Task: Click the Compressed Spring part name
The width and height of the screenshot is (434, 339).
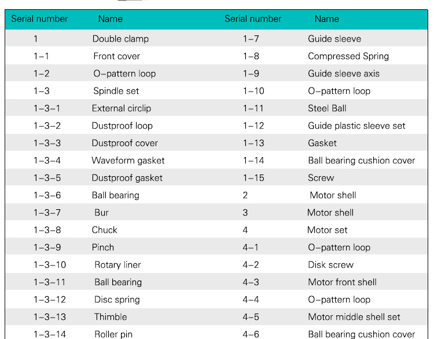Action: click(348, 56)
